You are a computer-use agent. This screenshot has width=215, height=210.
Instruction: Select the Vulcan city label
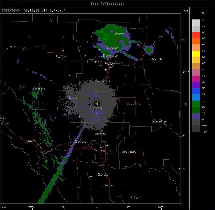(135, 198)
